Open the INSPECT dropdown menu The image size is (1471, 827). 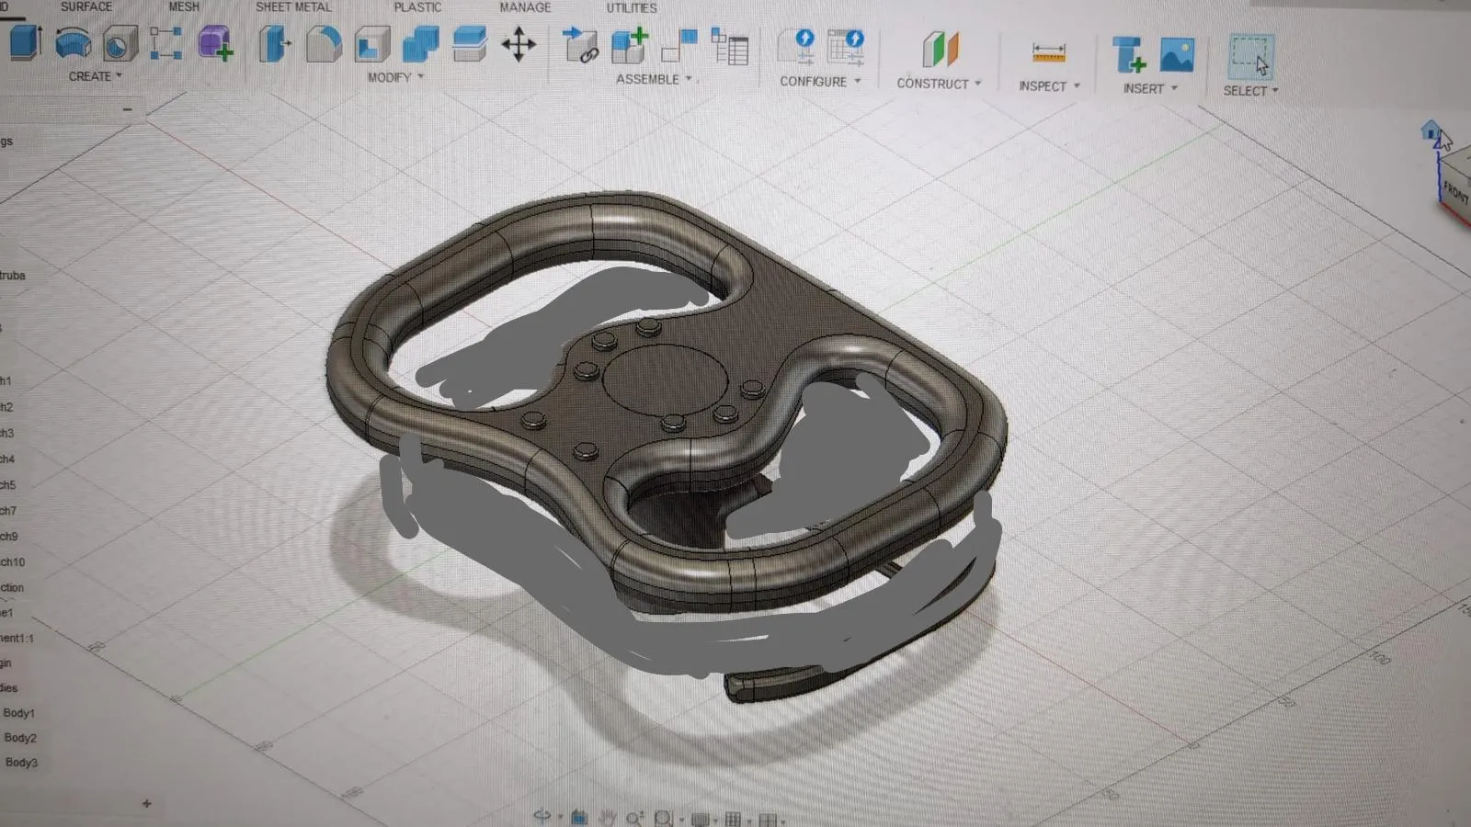[x=1049, y=85]
